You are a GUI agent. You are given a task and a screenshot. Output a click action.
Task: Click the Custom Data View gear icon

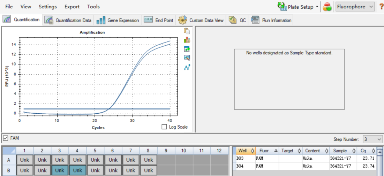pos(182,20)
